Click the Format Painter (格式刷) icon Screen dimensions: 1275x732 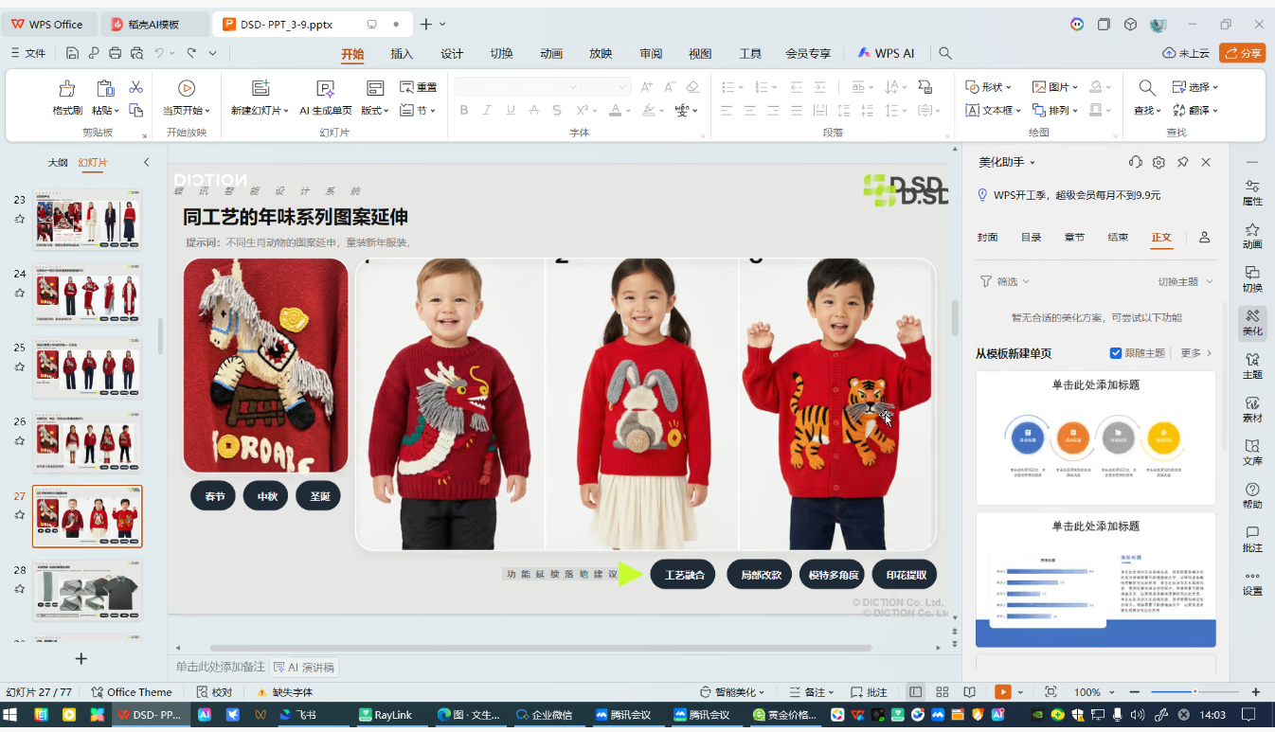pos(67,89)
